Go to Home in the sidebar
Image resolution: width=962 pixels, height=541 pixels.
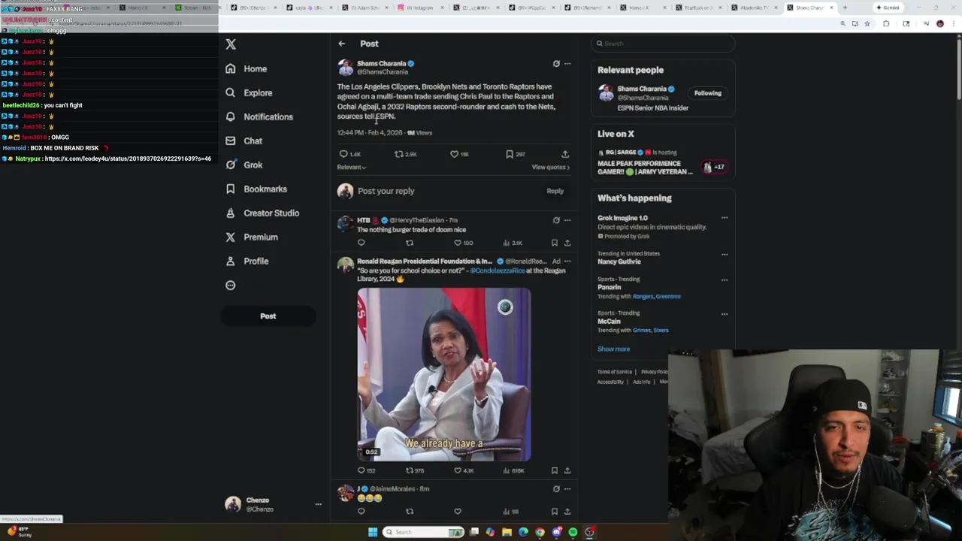coord(247,69)
